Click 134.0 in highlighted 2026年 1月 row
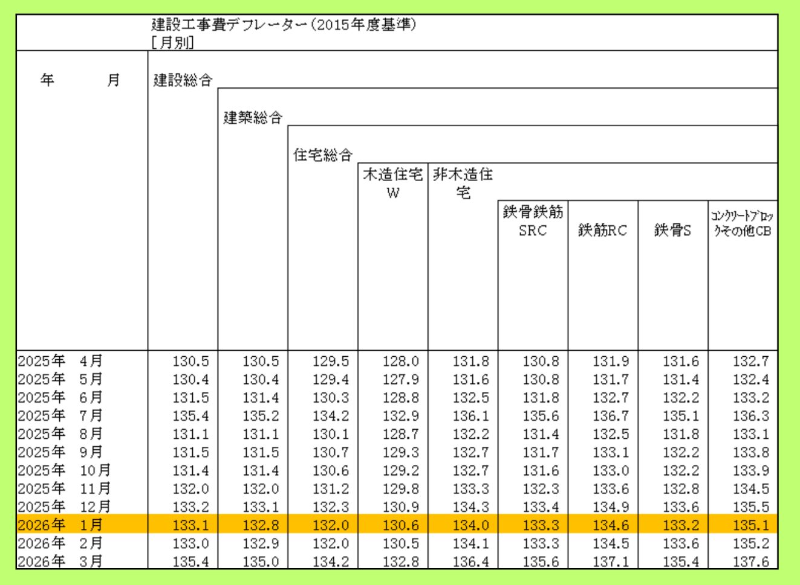The width and height of the screenshot is (800, 585). 470,525
